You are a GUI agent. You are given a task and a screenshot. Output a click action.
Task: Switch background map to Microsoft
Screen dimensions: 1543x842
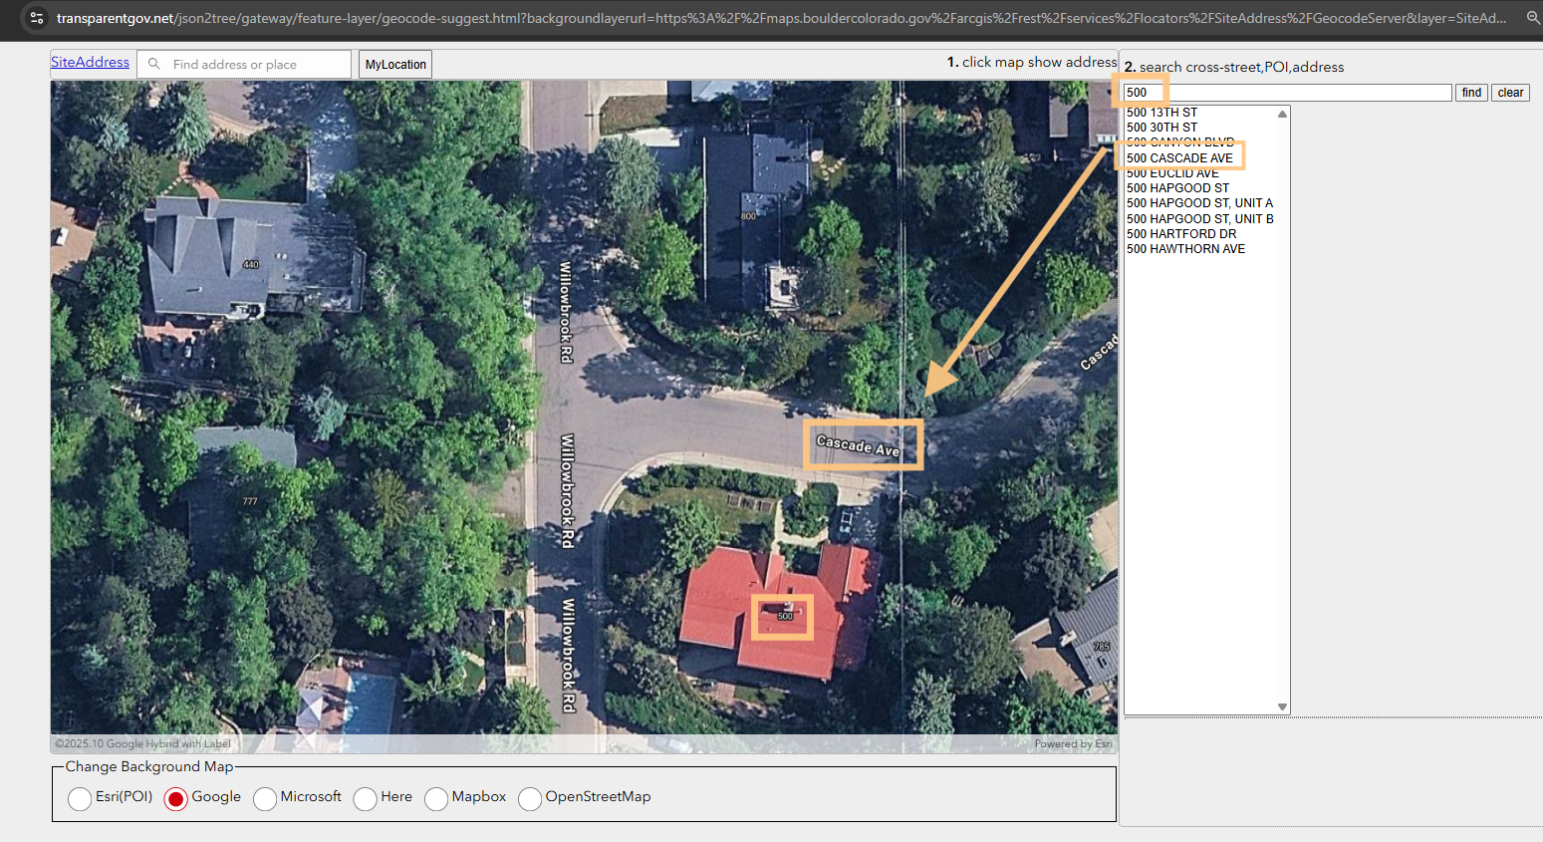point(265,798)
